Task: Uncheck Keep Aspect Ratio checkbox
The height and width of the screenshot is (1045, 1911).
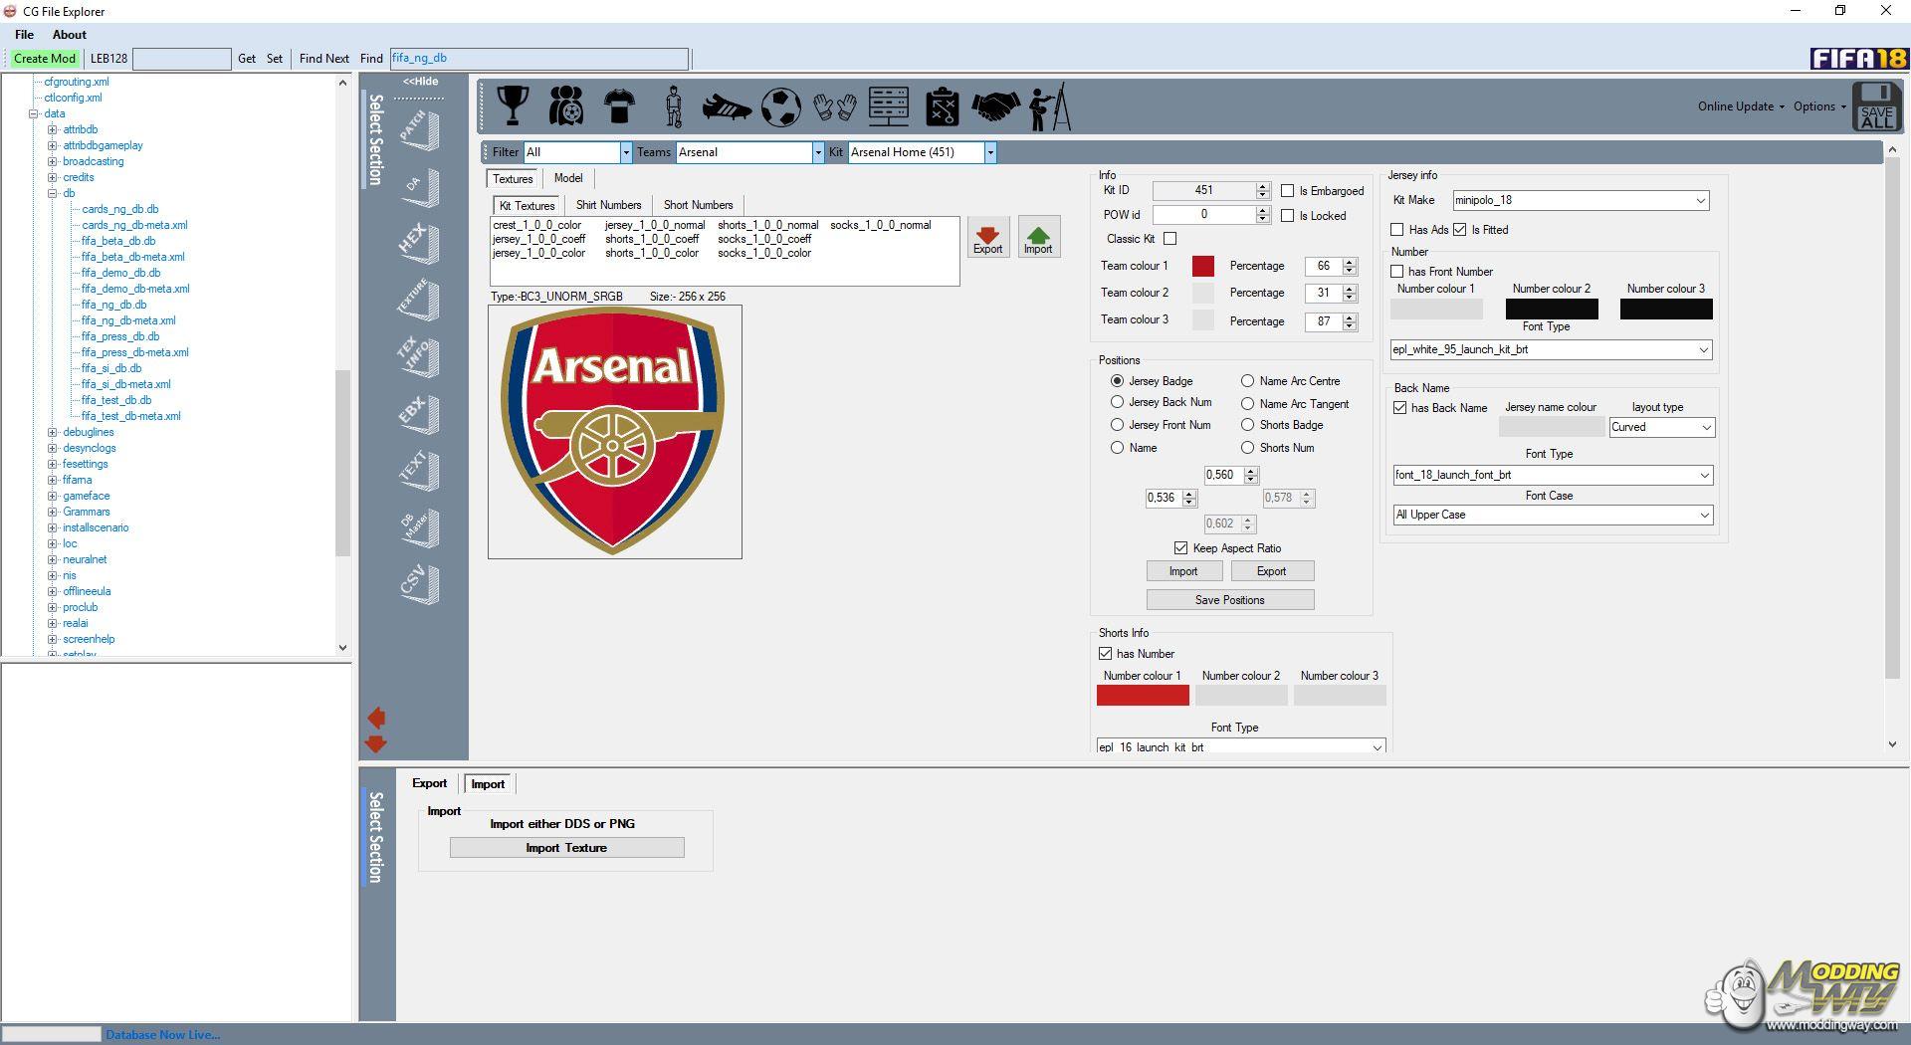Action: 1180,548
